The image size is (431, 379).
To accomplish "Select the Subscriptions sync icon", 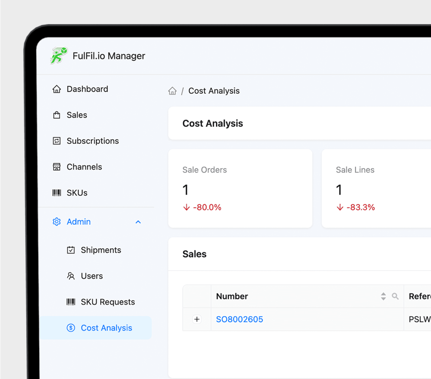I will coord(57,141).
